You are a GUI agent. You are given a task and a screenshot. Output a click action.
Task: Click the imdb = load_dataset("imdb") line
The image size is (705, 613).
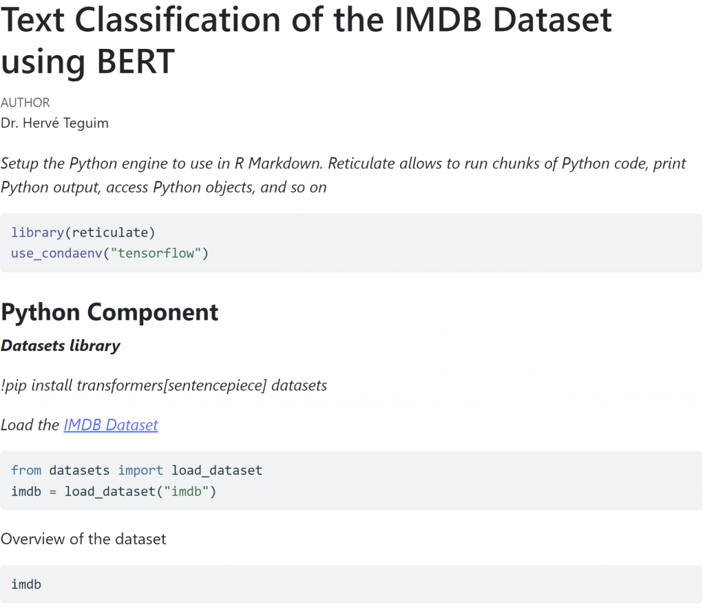click(114, 492)
